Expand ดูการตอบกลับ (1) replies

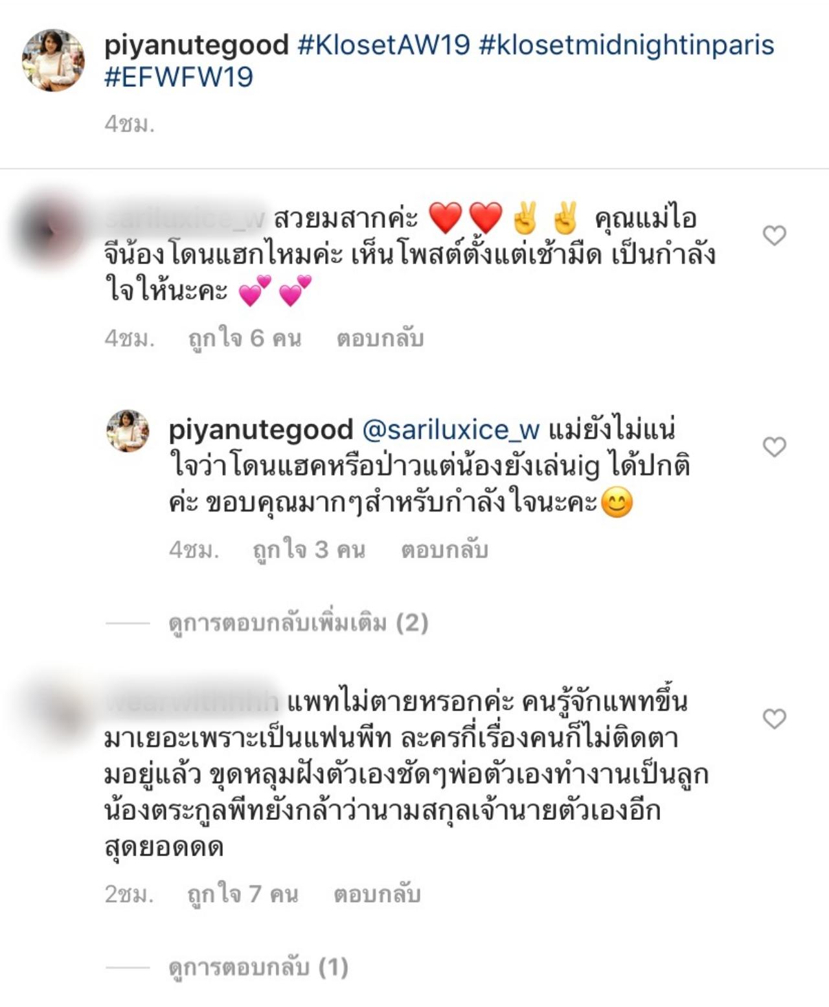[258, 967]
